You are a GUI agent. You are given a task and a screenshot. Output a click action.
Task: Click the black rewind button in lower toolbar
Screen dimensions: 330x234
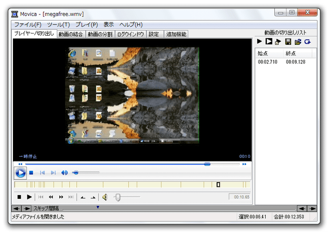[x=51, y=197]
